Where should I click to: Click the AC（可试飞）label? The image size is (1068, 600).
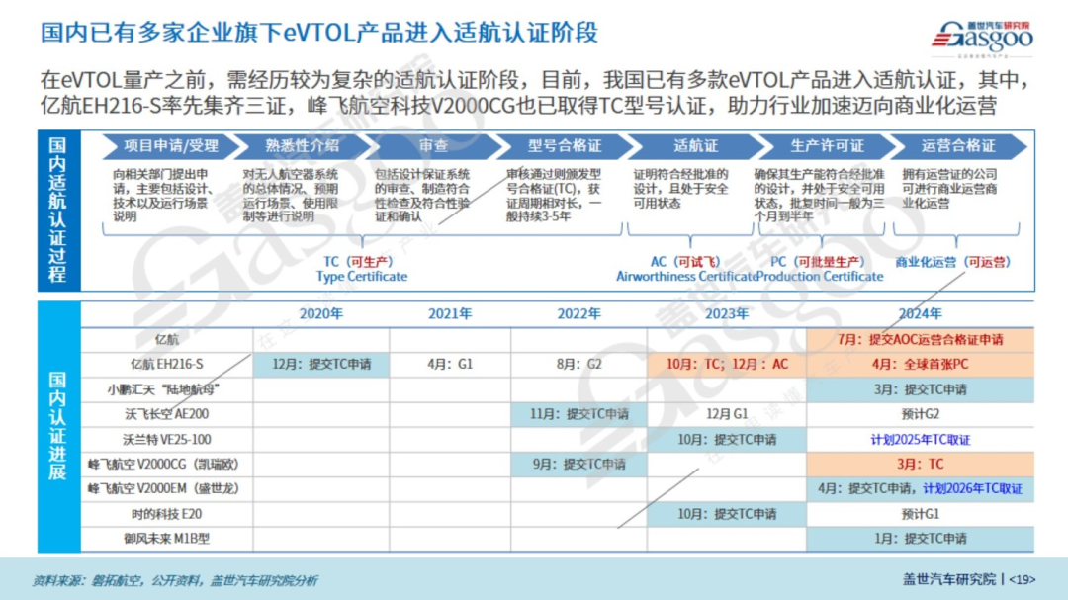(685, 262)
